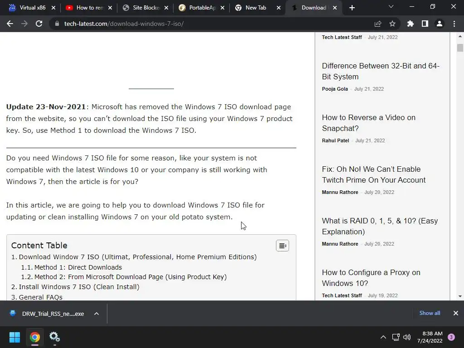The image size is (464, 348).
Task: Open How to Reverse a Video on Snapchat
Action: pos(369,123)
